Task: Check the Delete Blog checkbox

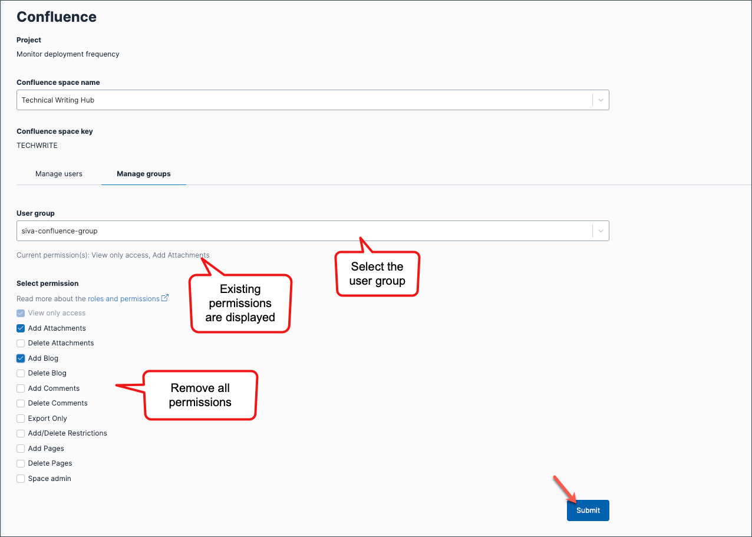Action: click(21, 373)
